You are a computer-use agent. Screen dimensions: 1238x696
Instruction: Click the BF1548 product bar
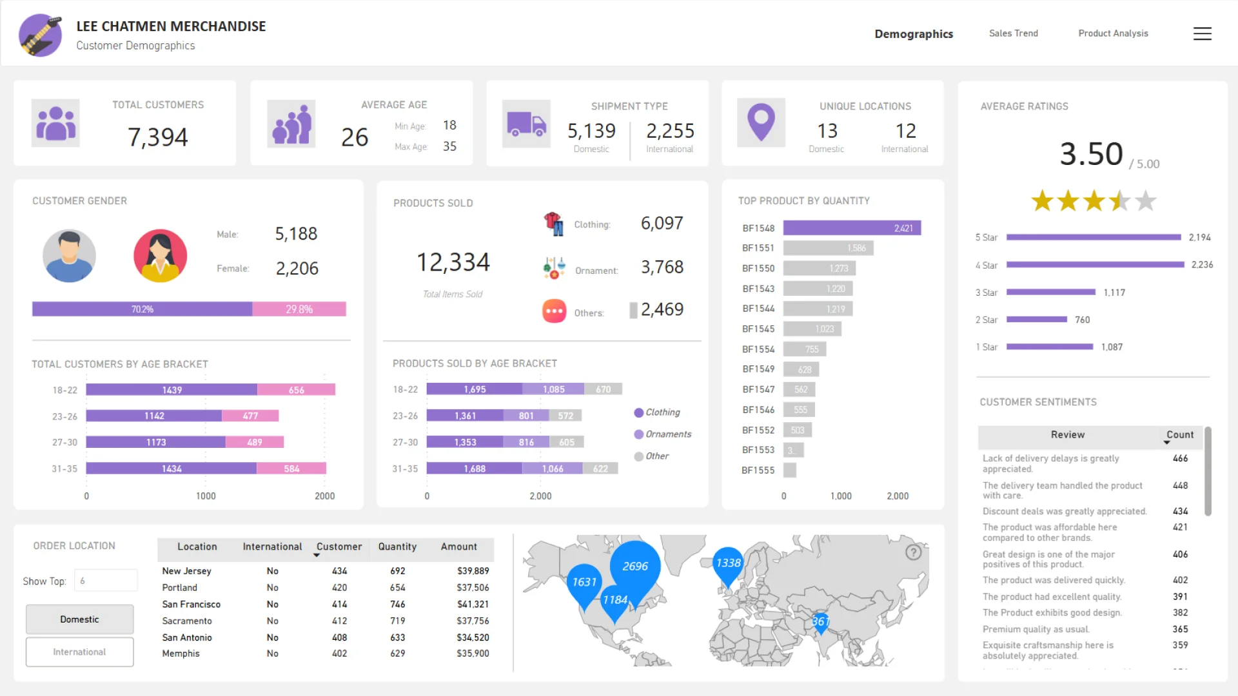[x=852, y=228]
